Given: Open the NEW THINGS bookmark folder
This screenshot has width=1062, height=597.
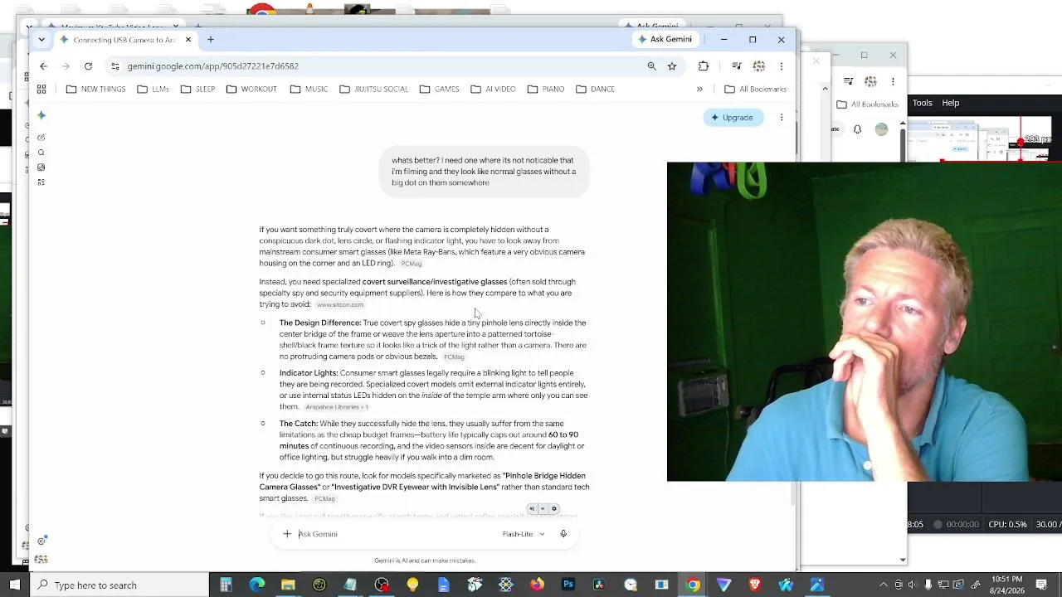Looking at the screenshot, I should click(95, 90).
